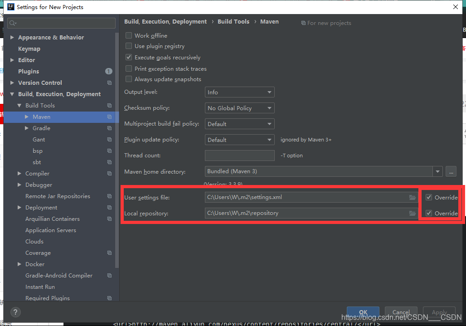The width and height of the screenshot is (466, 326).
Task: Expand the Editor tree node
Action: [x=12, y=60]
